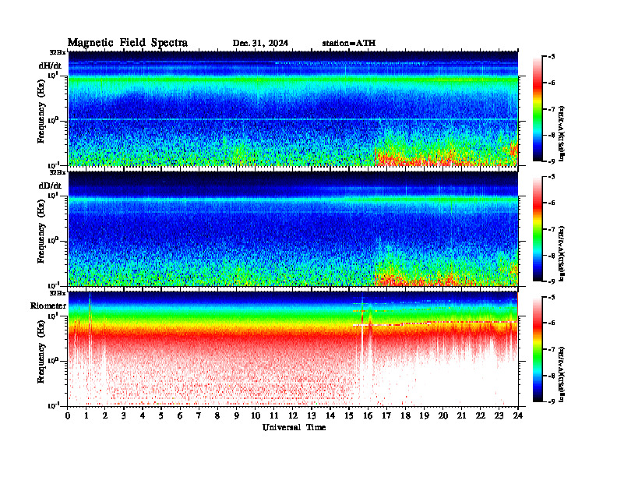Click the "-9" tick on Riometer color scale
Image resolution: width=617 pixels, height=477 pixels.
(x=552, y=402)
